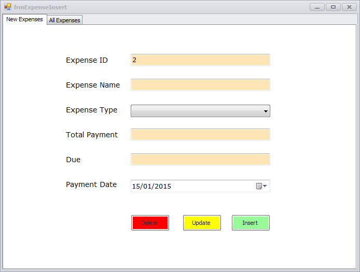Click the yellow Update button

(202, 223)
